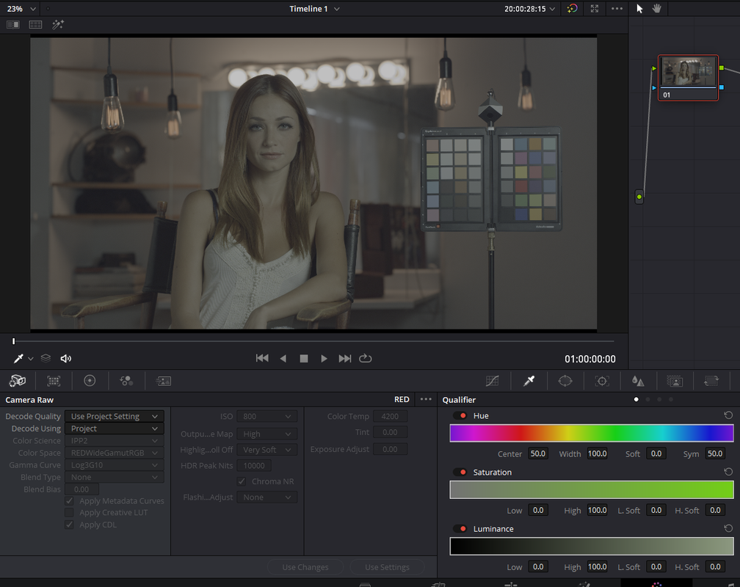Open the Motion Effects palette icon
The width and height of the screenshot is (740, 587).
(163, 381)
